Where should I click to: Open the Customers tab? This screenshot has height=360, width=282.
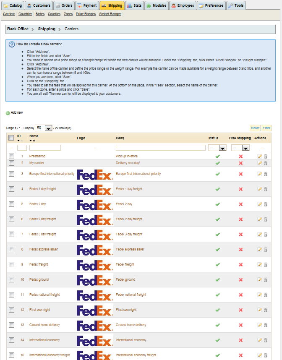39,5
